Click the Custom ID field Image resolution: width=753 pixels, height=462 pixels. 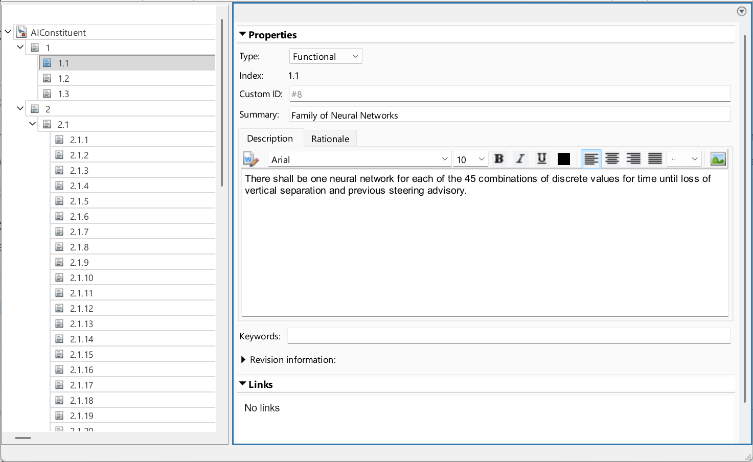click(510, 94)
